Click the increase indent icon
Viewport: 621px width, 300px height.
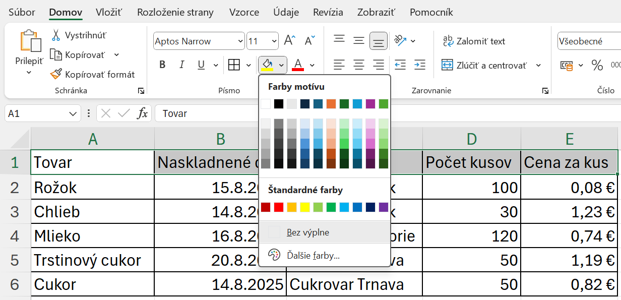[419, 65]
